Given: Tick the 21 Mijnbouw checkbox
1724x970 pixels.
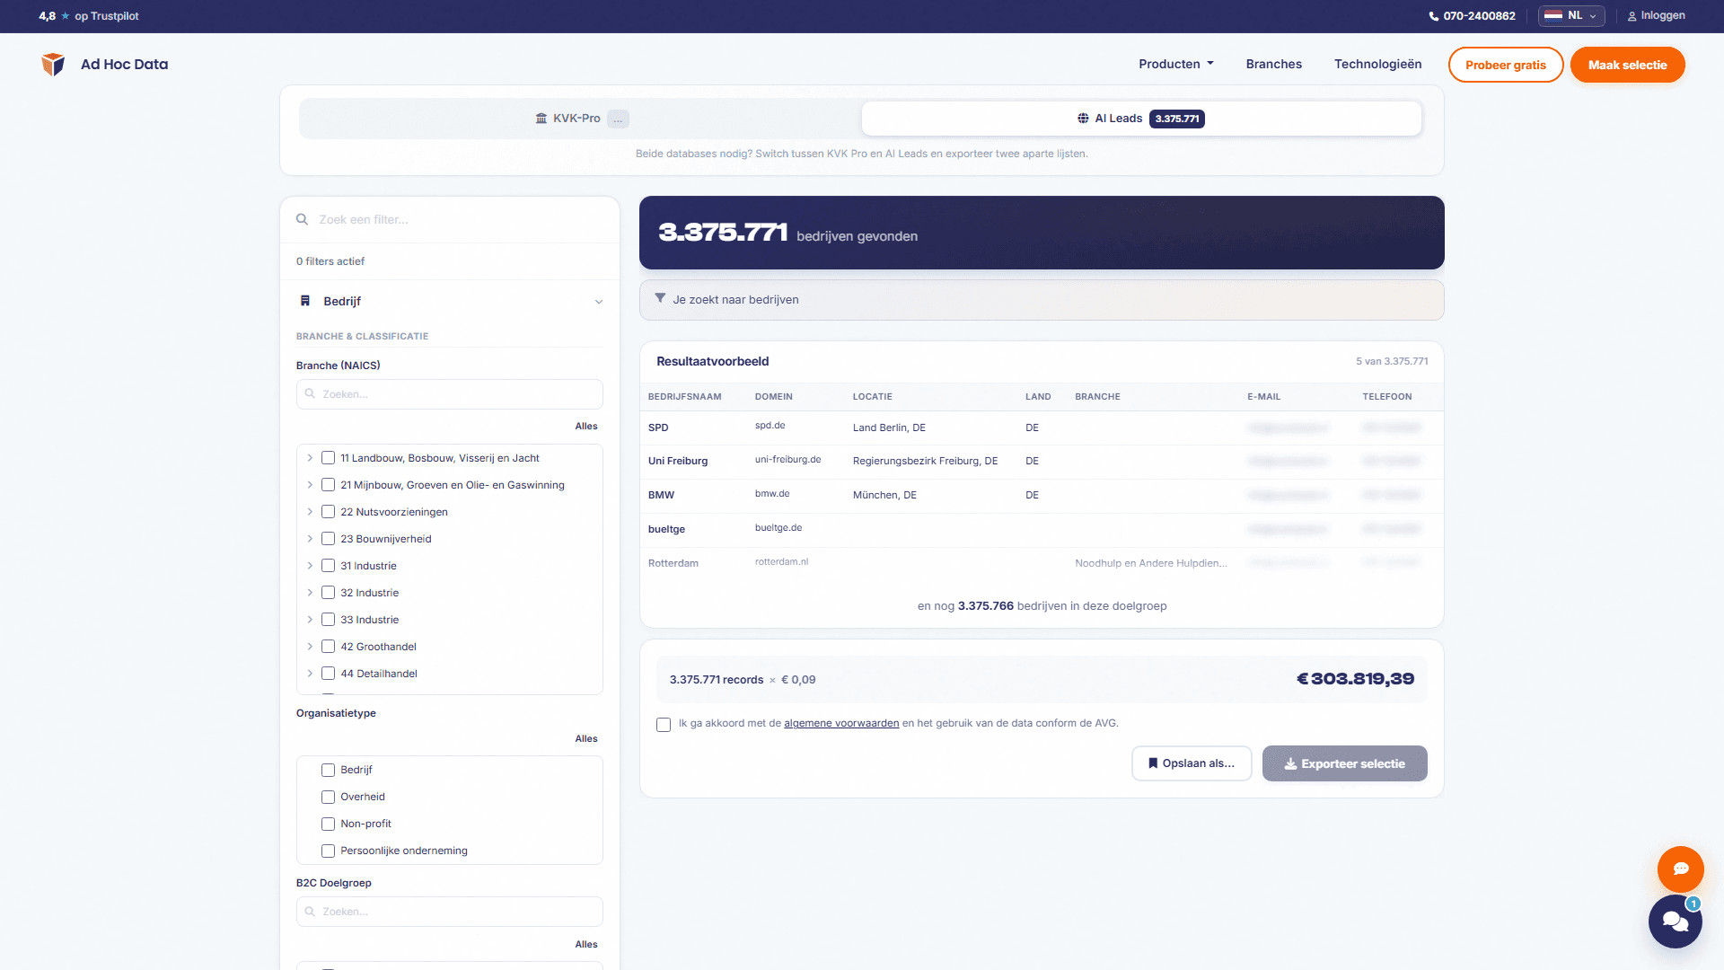Looking at the screenshot, I should [x=329, y=485].
